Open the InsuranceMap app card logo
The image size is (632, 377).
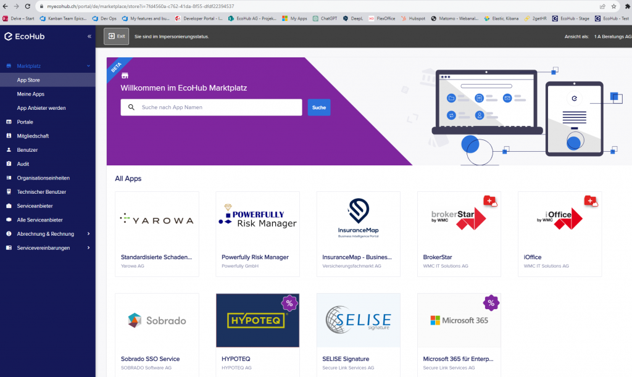point(359,218)
